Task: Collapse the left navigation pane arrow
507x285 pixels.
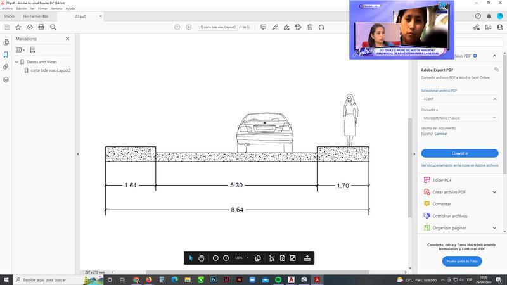Action: [77, 154]
